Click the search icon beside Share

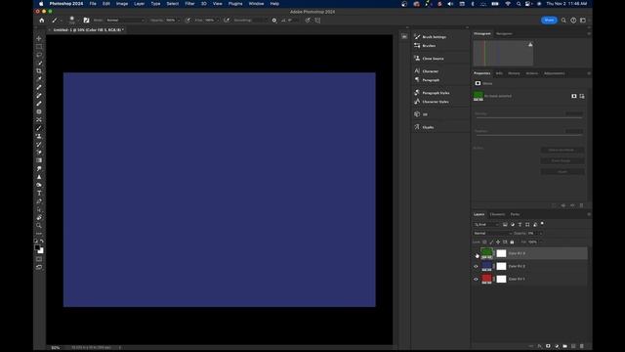coord(563,20)
